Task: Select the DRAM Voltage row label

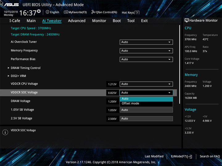Action: point(21,101)
